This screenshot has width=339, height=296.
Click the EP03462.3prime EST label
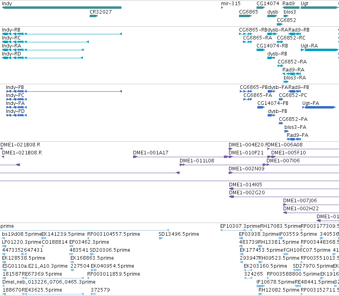click(x=89, y=242)
